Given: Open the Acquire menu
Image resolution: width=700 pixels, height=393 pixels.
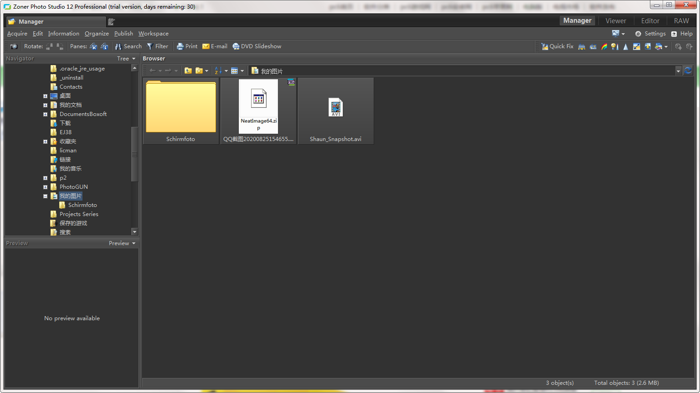Looking at the screenshot, I should point(17,34).
